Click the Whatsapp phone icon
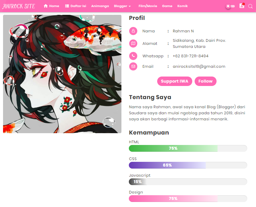This screenshot has height=207, width=256. (x=133, y=56)
